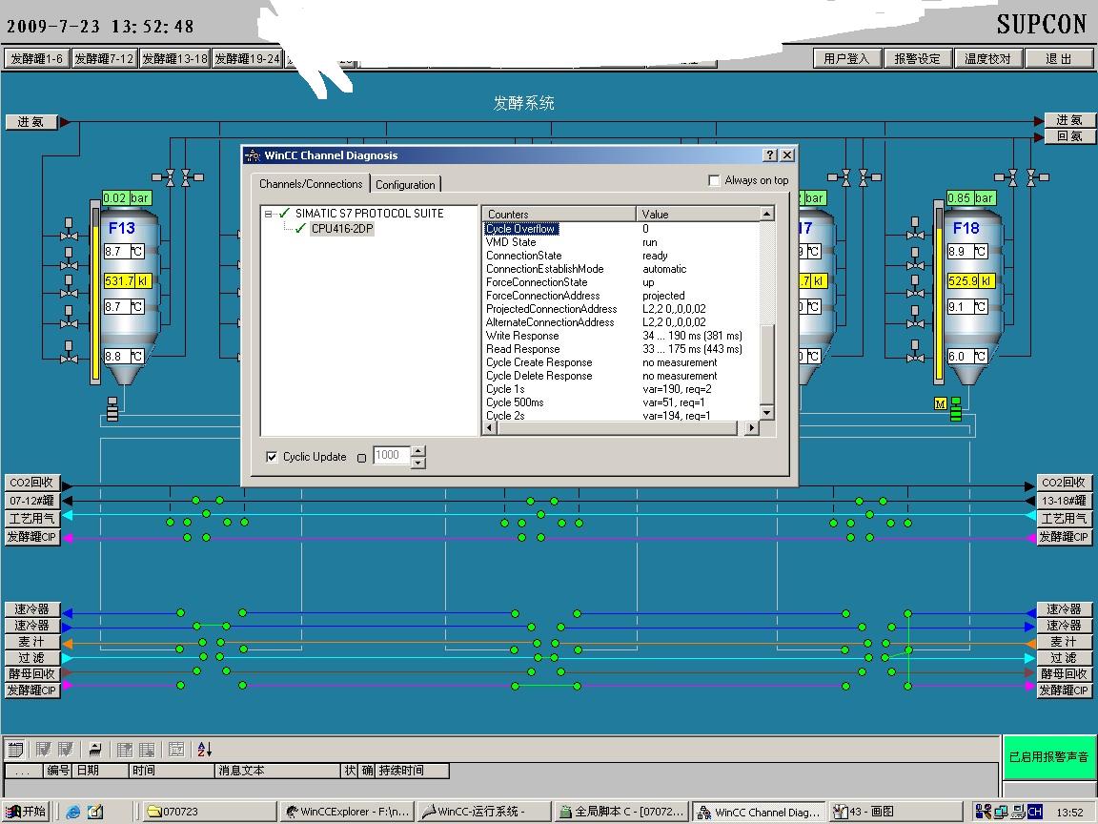Click the green 已启用报警声音 alarm sound button
Viewport: 1098px width, 824px height.
(1048, 756)
